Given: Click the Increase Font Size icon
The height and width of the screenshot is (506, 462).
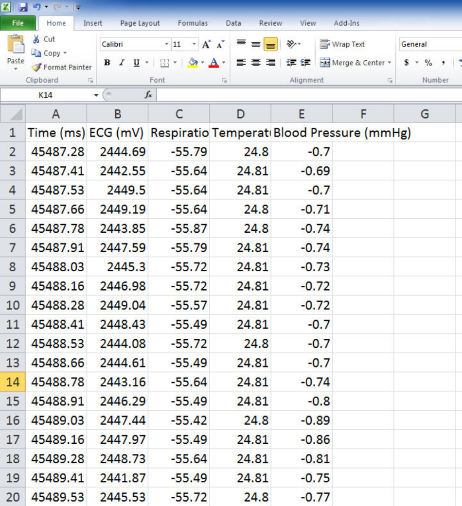Looking at the screenshot, I should click(x=206, y=45).
